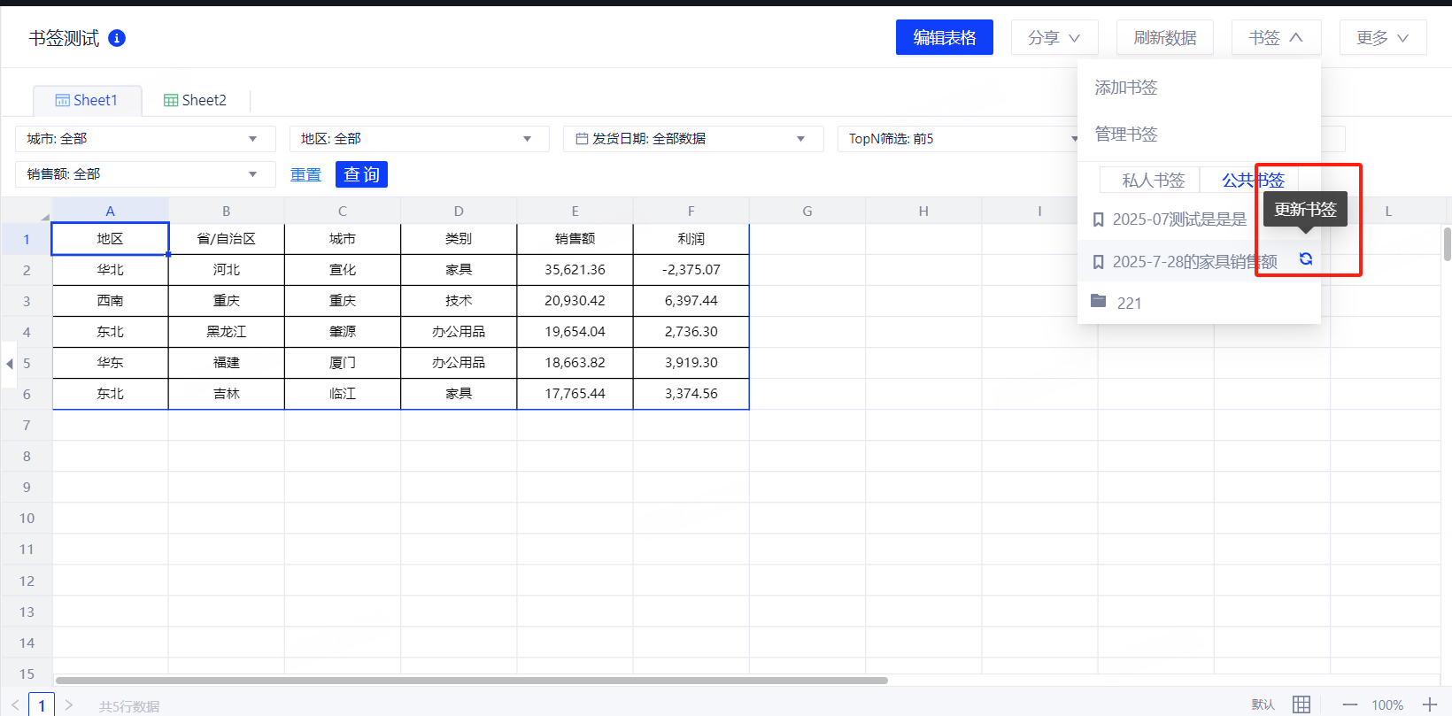Open the 分享 dropdown menu

(1054, 38)
